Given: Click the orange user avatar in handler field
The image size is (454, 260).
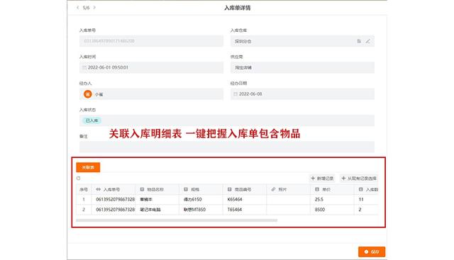Looking at the screenshot, I should (88, 94).
